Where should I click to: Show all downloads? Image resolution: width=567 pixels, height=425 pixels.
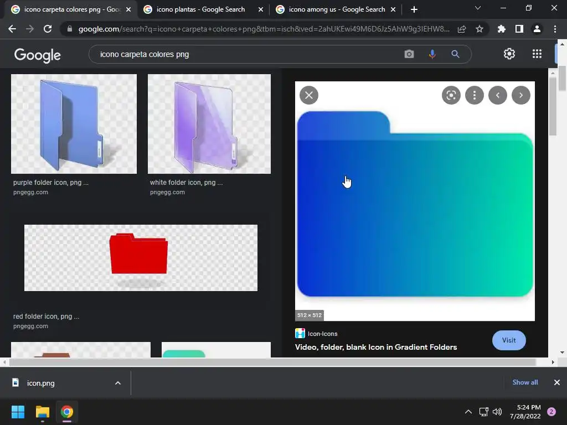click(x=525, y=382)
